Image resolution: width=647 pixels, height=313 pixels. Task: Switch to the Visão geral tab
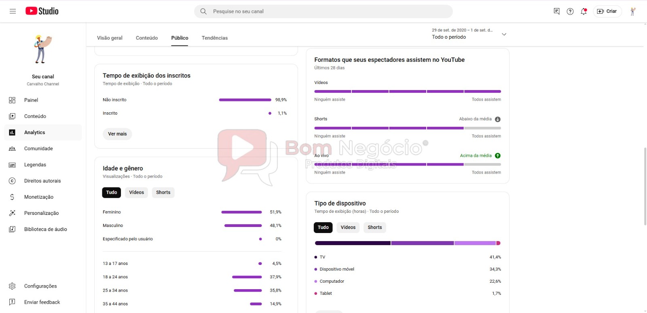[x=110, y=38]
